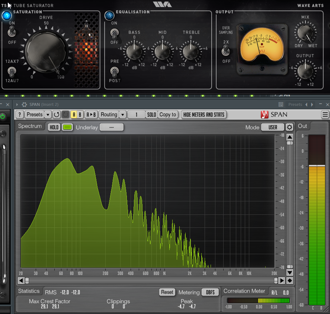Image resolution: width=330 pixels, height=314 pixels.
Task: Copy state A to B
Action: click(x=91, y=114)
